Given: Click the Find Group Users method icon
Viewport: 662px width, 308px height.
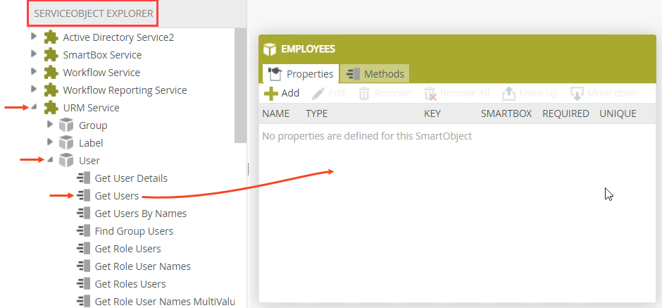Looking at the screenshot, I should pyautogui.click(x=84, y=231).
